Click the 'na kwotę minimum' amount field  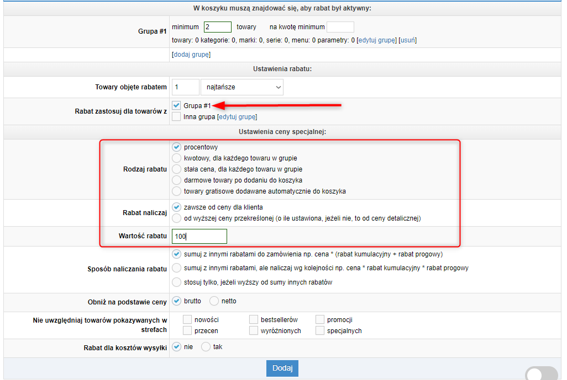pos(340,27)
